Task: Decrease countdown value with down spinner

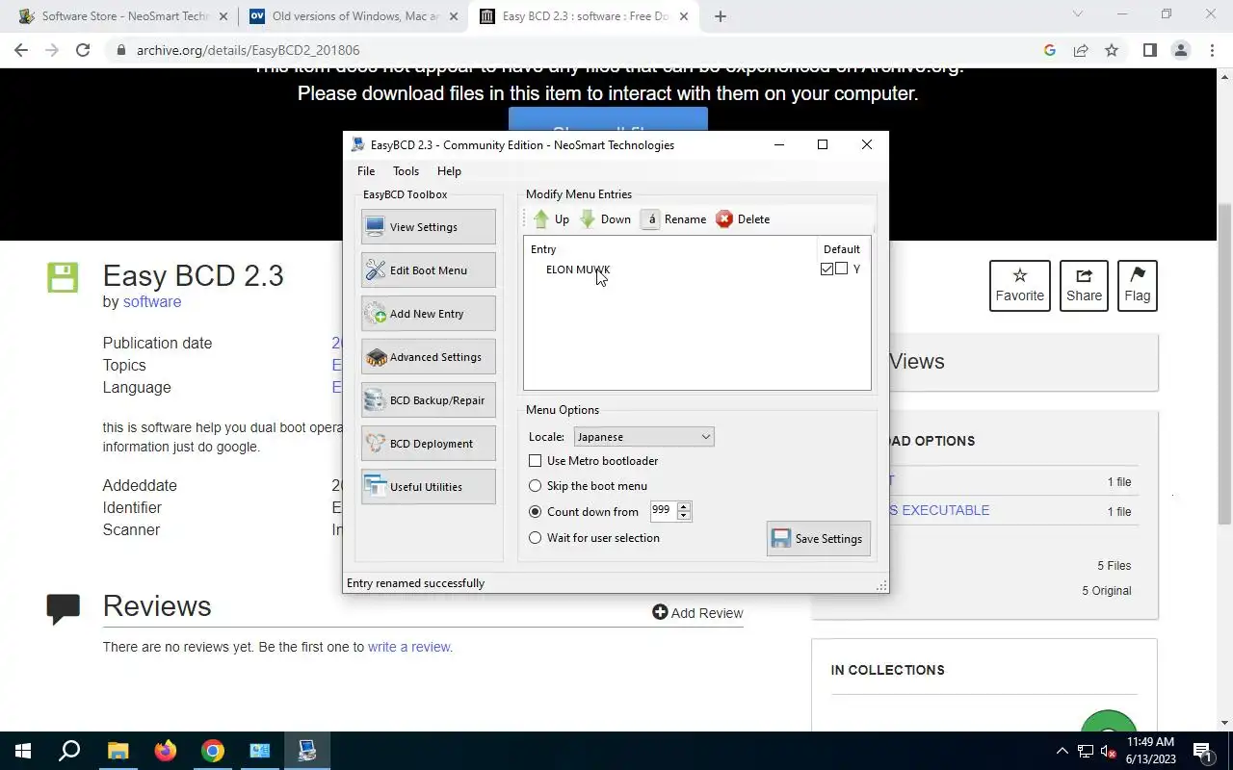Action: point(684,516)
